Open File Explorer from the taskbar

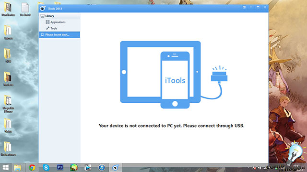click(18, 168)
